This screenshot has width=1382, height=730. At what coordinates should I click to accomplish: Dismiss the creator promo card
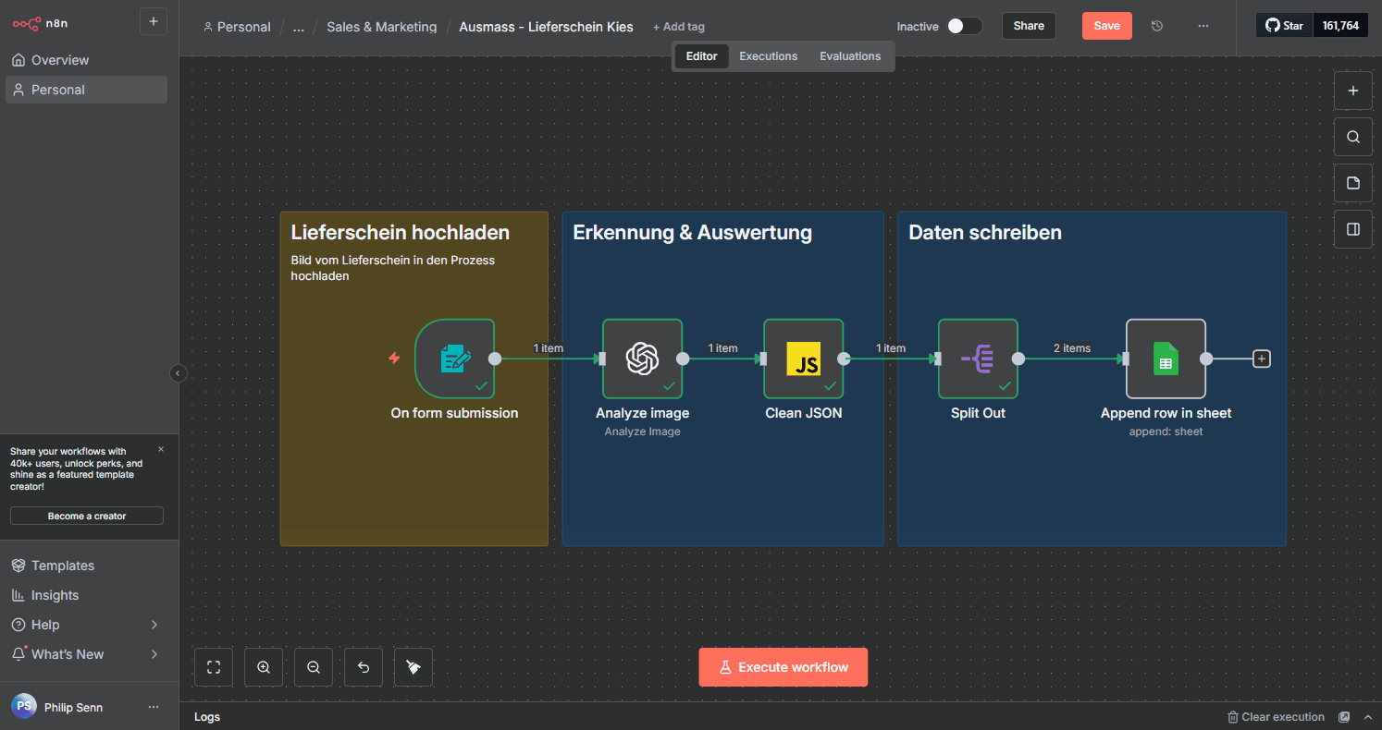[x=161, y=449]
